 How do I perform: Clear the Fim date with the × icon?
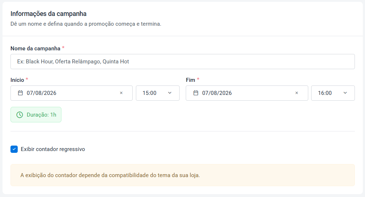point(297,93)
